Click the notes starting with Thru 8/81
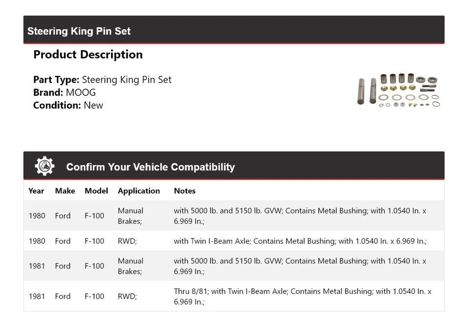 coord(302,296)
